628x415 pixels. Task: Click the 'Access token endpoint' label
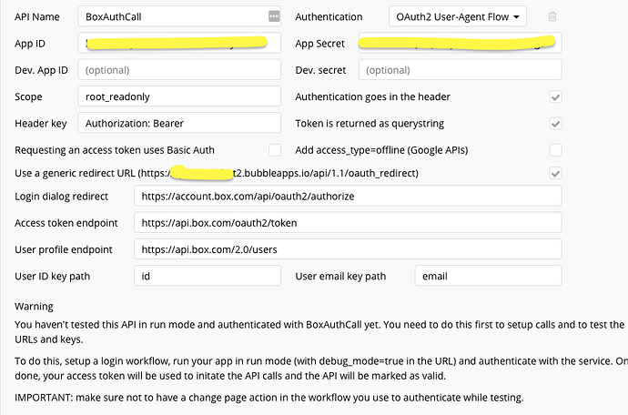[x=66, y=223]
